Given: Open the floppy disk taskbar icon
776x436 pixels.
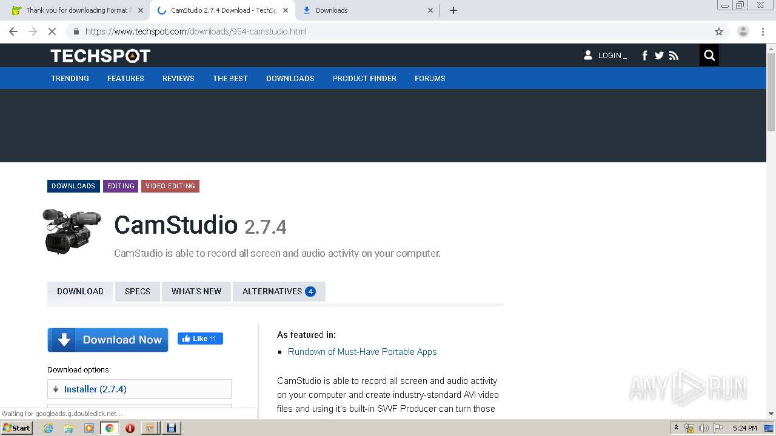Looking at the screenshot, I should [172, 428].
